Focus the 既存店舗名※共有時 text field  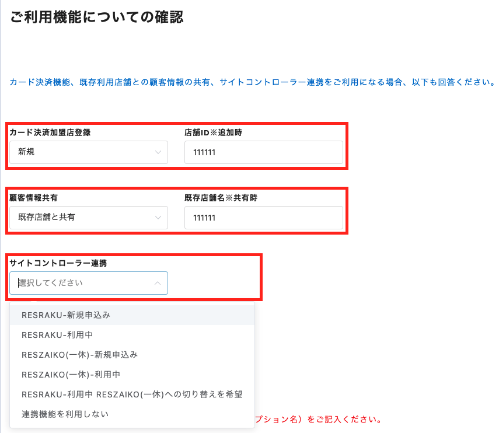(263, 218)
